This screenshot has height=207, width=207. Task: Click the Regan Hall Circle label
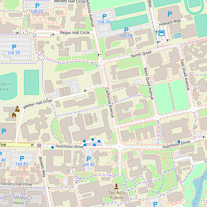tap(75, 33)
